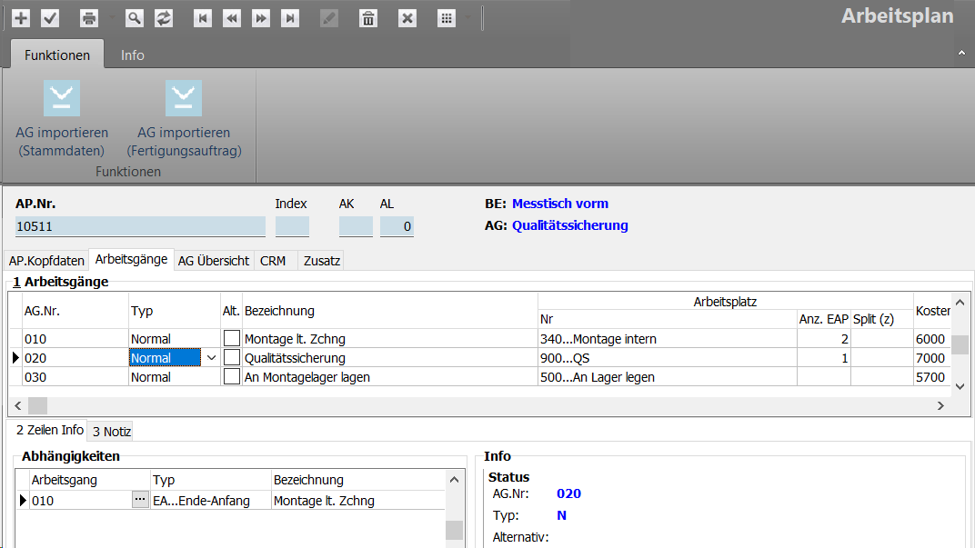Screen dimensions: 975x548
Task: Click the horizontal scrollbar thumb
Action: coord(37,405)
